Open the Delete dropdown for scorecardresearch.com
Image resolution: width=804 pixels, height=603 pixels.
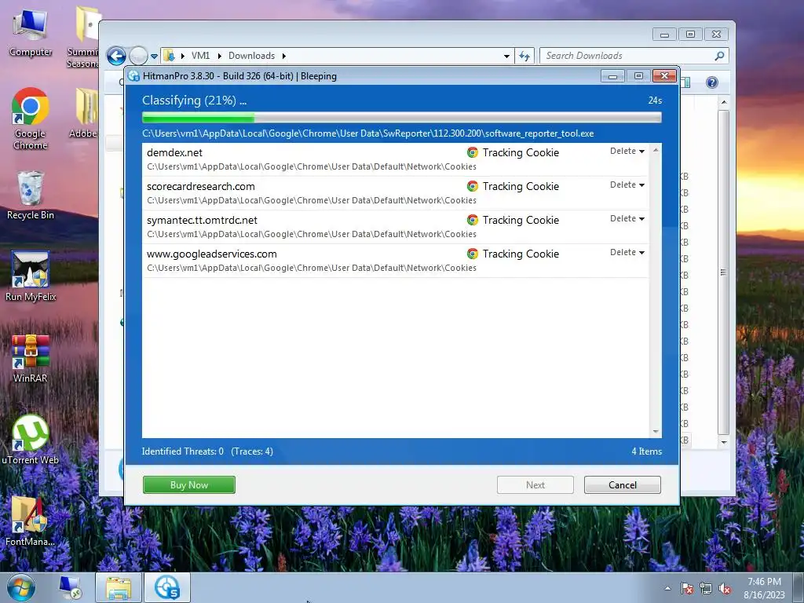coord(627,185)
